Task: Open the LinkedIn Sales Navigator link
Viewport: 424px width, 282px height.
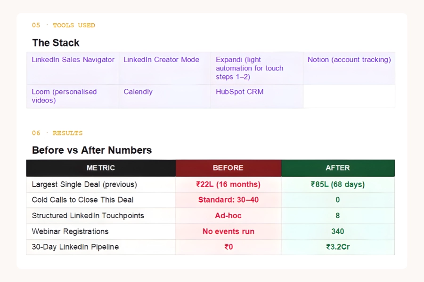Action: coord(73,60)
